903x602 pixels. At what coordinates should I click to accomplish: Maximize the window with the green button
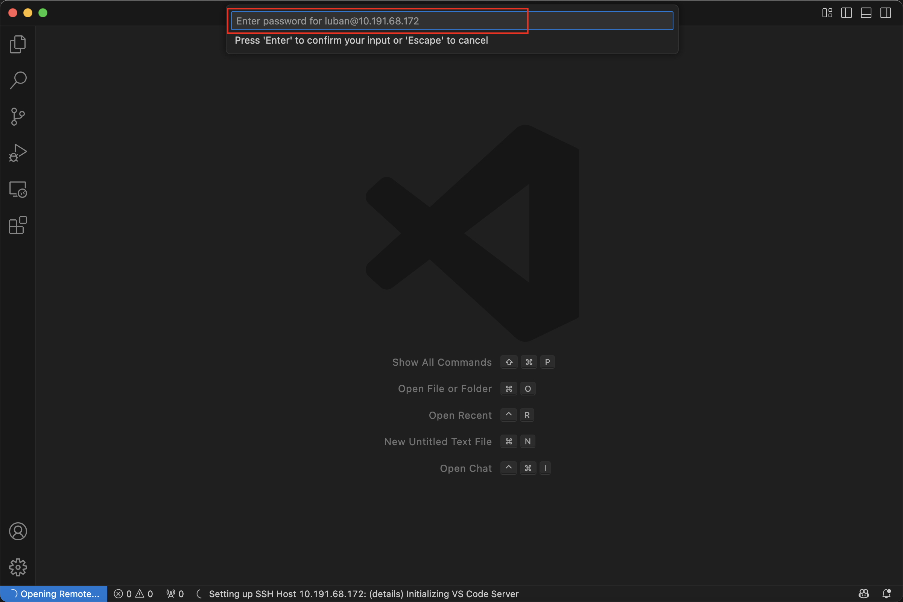(x=43, y=13)
